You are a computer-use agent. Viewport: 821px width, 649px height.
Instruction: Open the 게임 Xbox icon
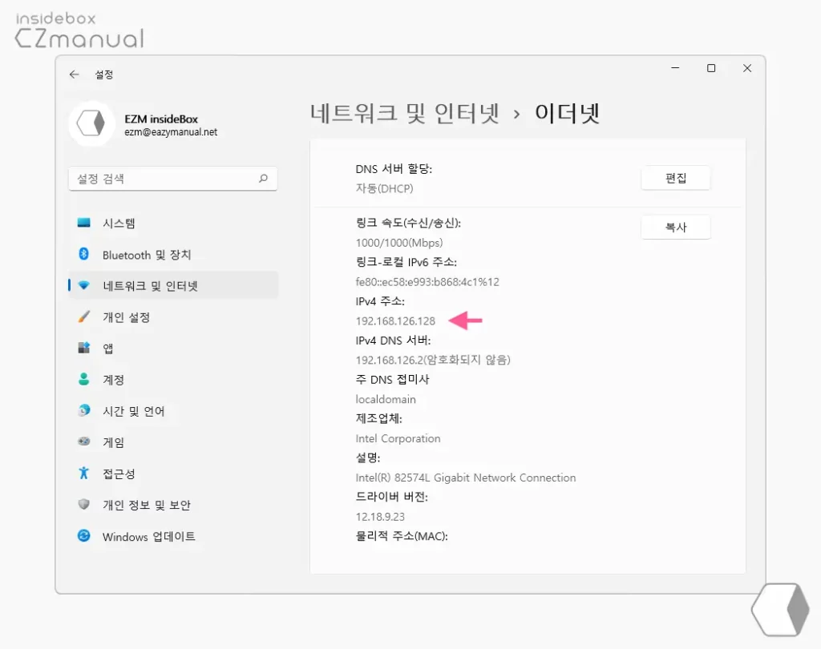[83, 441]
